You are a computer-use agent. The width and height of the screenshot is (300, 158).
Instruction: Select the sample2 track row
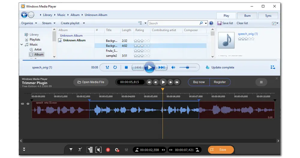(x=150, y=56)
